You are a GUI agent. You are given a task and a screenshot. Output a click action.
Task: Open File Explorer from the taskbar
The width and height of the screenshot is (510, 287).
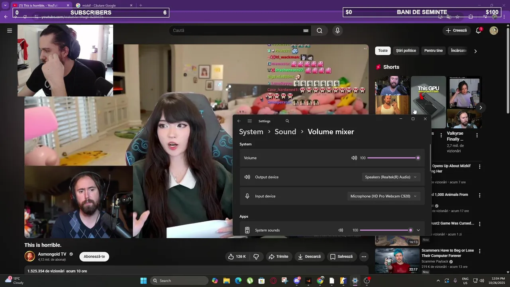tap(226, 281)
